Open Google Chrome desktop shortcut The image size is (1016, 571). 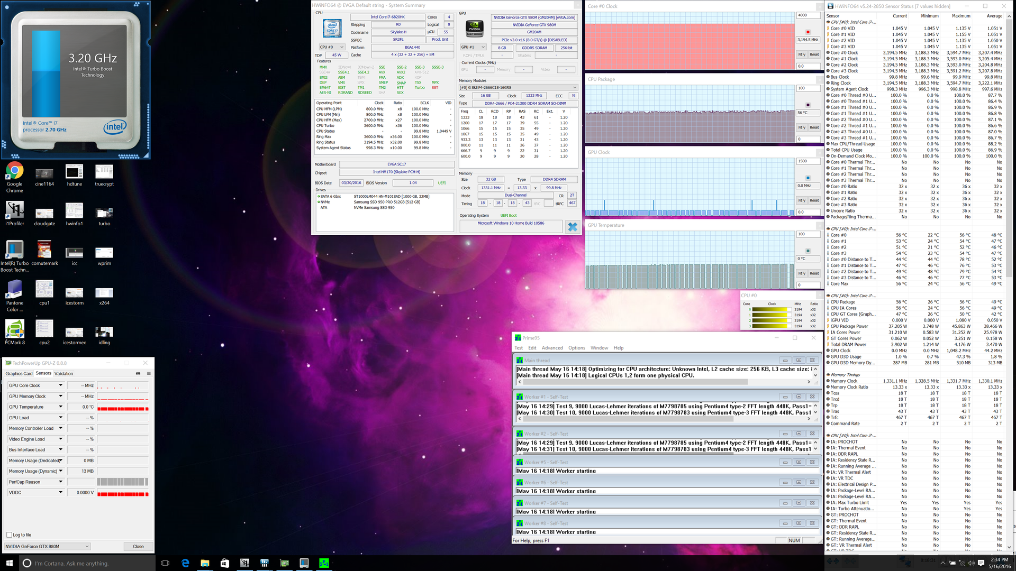tap(15, 177)
